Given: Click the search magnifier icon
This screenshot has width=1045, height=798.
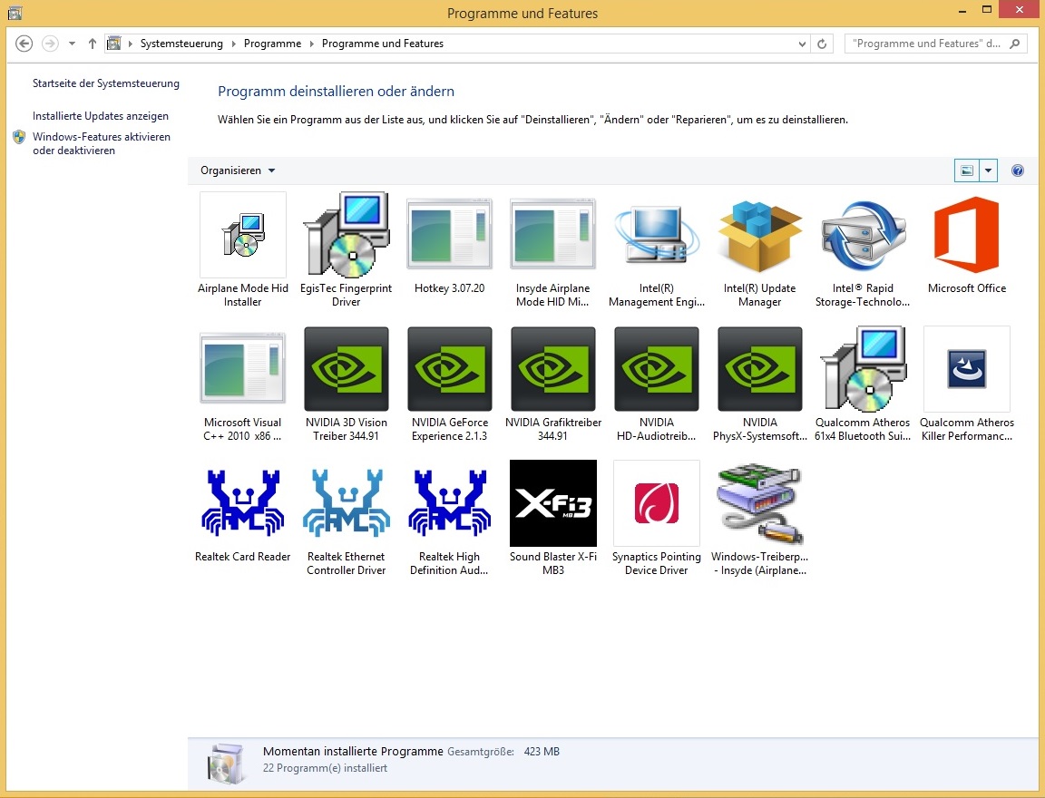Looking at the screenshot, I should (x=1015, y=44).
